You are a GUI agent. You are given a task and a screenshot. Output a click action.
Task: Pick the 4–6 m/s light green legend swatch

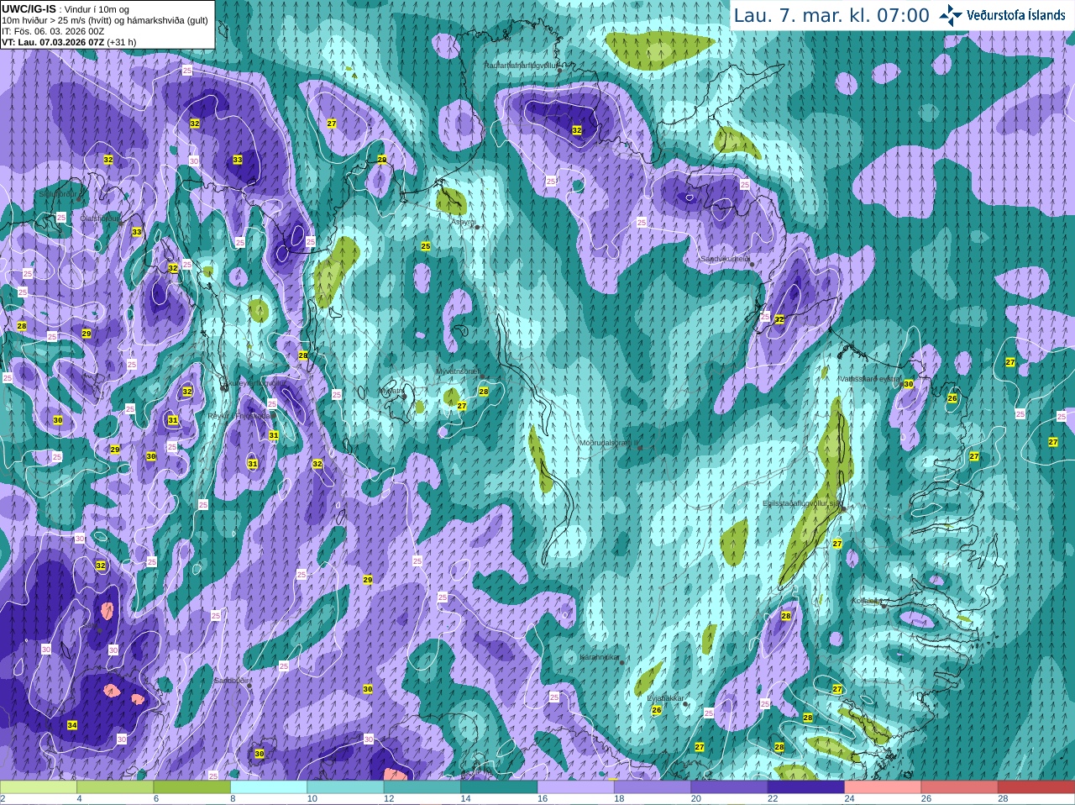click(x=115, y=787)
